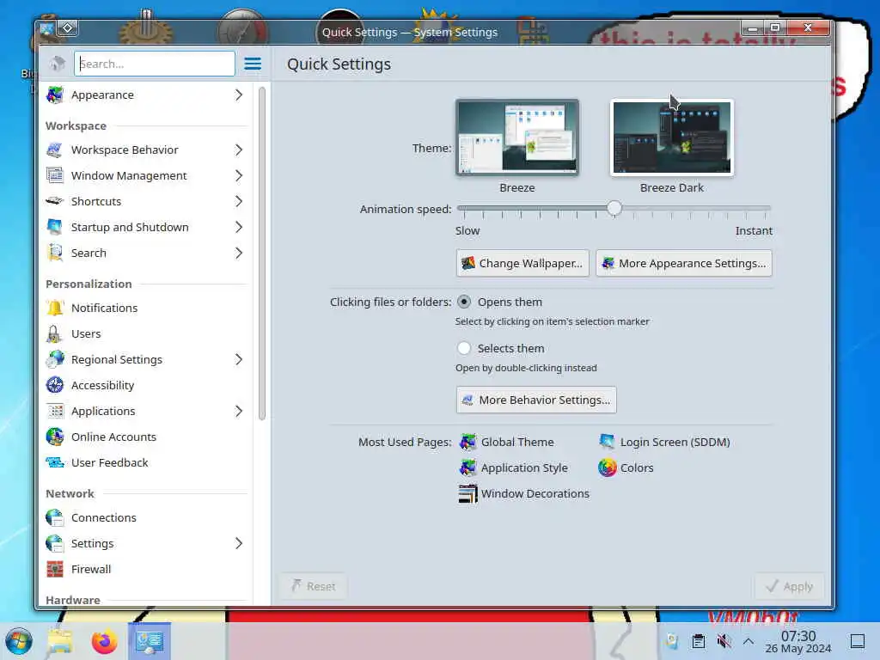Click the muted volume tray icon

tap(724, 641)
